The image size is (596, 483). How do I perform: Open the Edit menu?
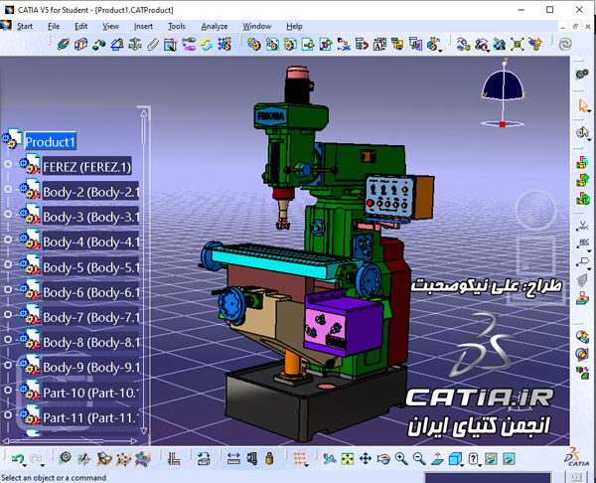tap(81, 26)
